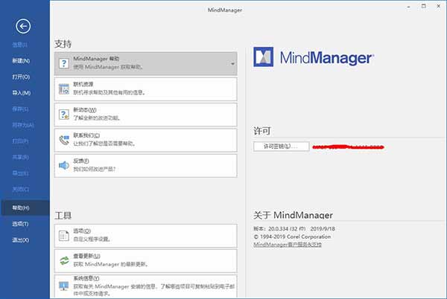Click the 反馈 megaphone icon
The height and width of the screenshot is (299, 447).
[64, 165]
